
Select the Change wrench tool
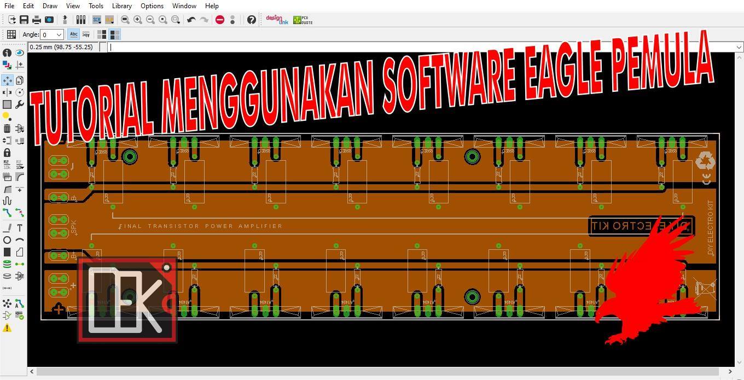click(20, 104)
